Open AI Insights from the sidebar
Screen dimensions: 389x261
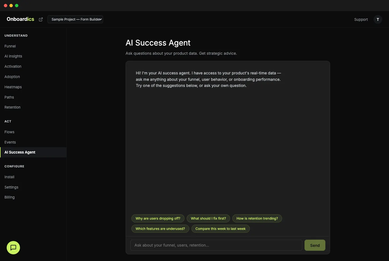[x=13, y=56]
